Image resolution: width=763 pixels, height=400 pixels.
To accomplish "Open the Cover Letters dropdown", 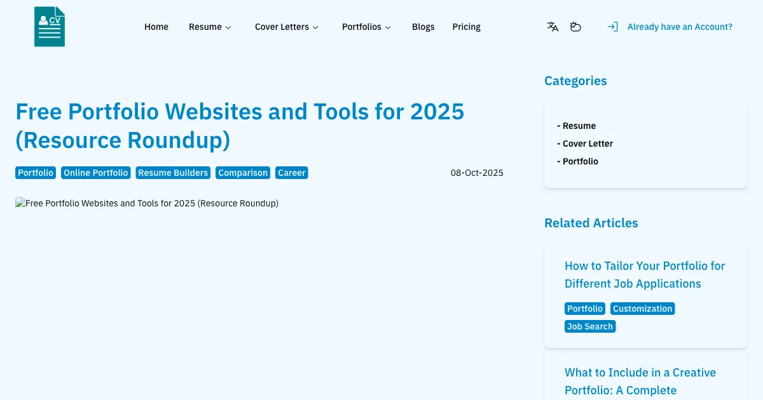I will (287, 27).
